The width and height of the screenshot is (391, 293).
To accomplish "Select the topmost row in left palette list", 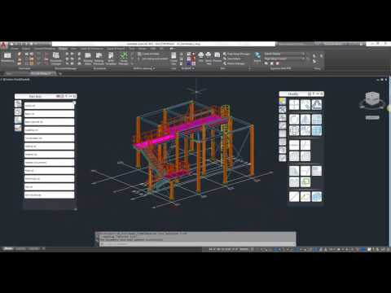I will 49,106.
